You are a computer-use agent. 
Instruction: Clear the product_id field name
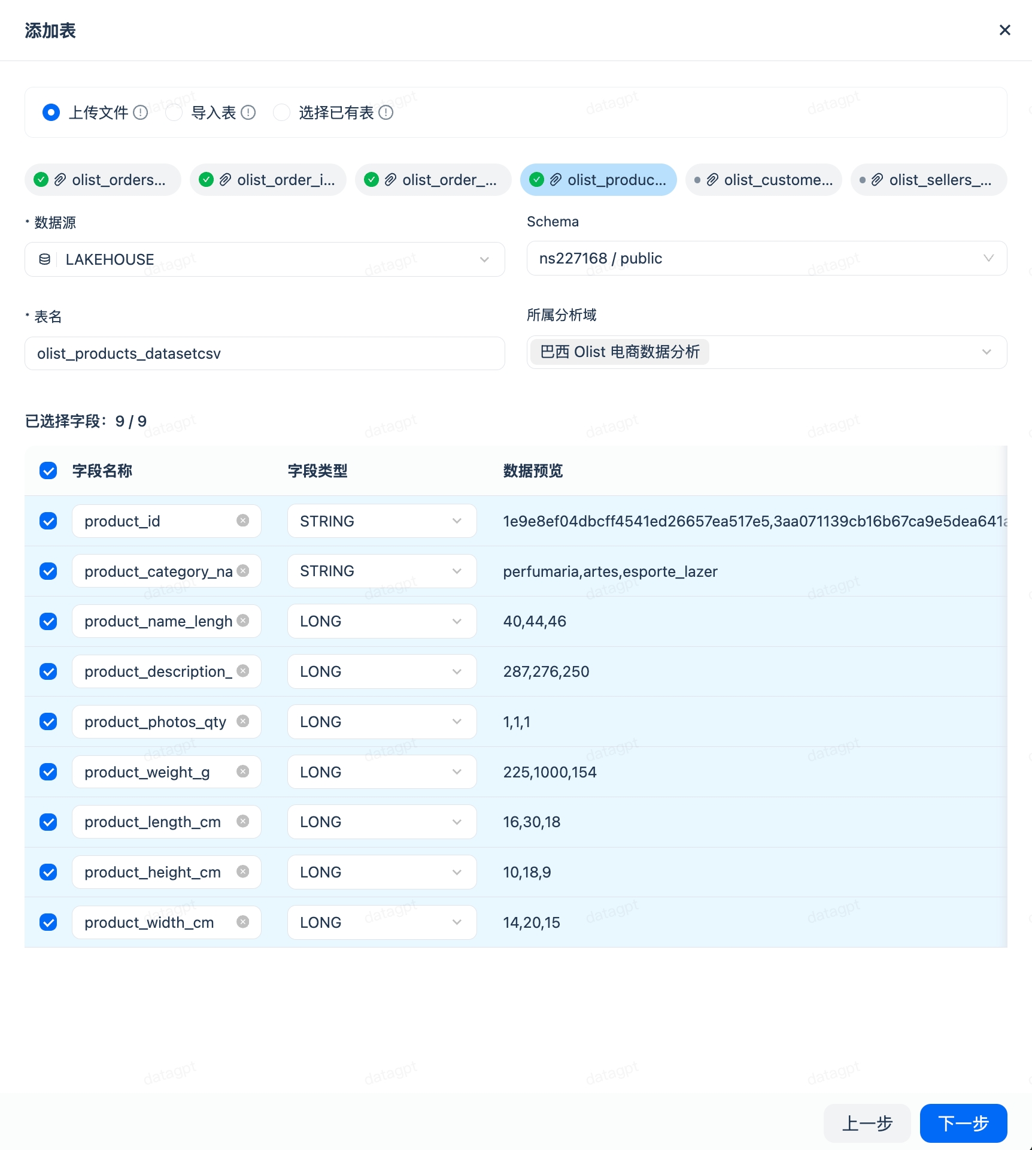pyautogui.click(x=242, y=520)
